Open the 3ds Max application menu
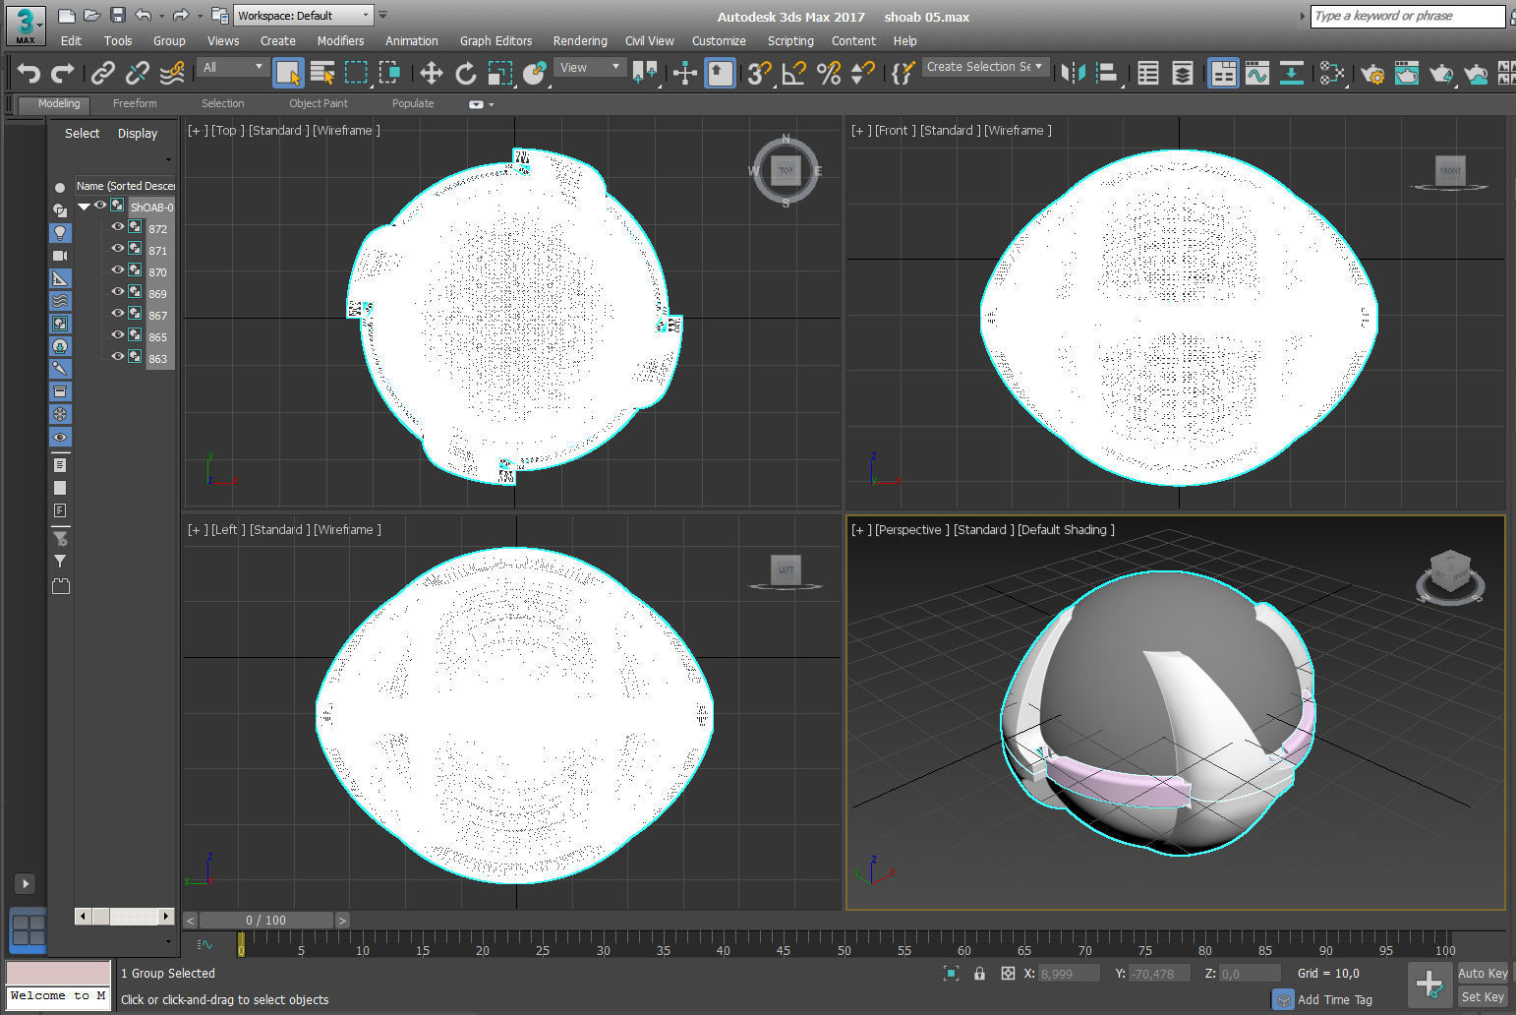1516x1015 pixels. [x=25, y=25]
